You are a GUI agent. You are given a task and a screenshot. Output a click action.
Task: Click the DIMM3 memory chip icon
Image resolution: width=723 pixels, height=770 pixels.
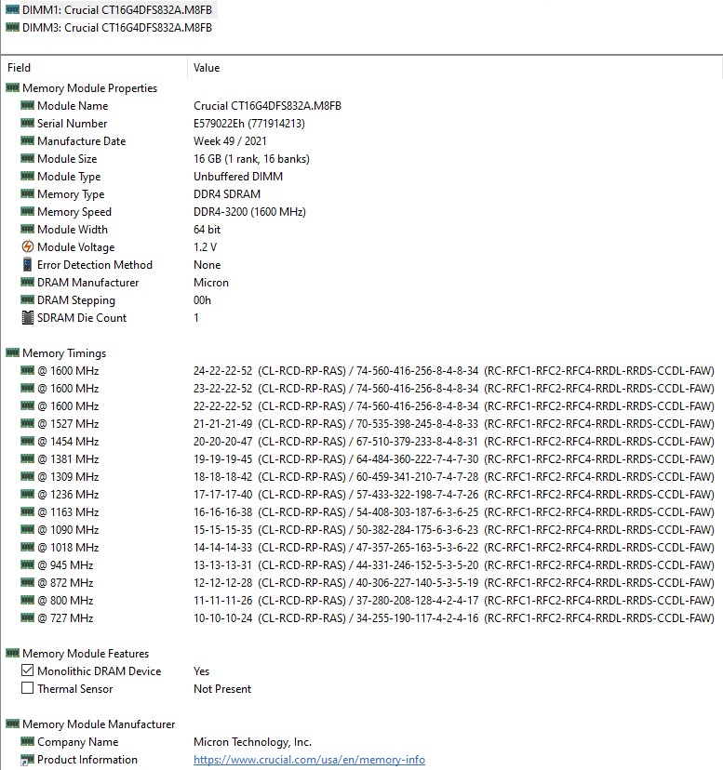[12, 27]
